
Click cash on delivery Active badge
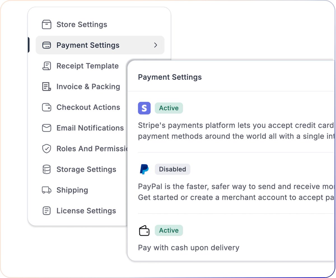point(169,231)
